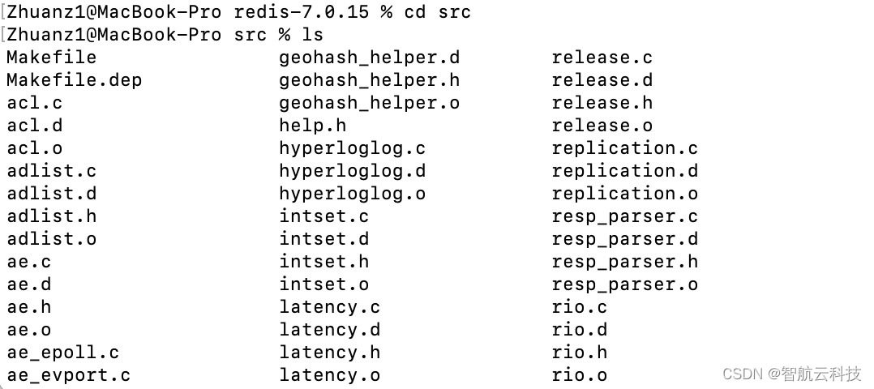
Task: Select the redis-7.0.15 directory name in prompt
Action: point(302,11)
